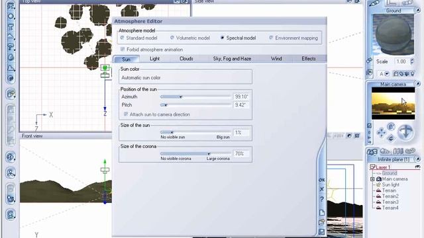Select the Standard model radio button
424x238 pixels.
[122, 38]
